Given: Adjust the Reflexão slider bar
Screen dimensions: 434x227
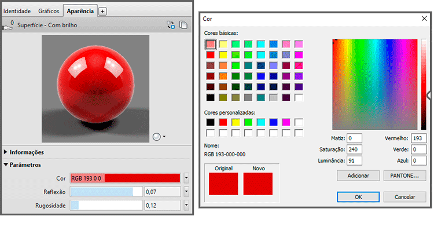Looking at the screenshot, I should pos(106,192).
